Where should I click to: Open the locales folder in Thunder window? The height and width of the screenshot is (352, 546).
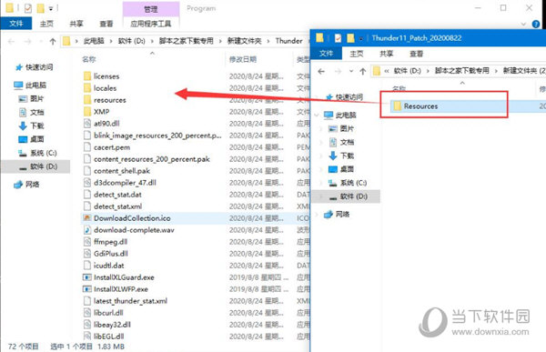[105, 88]
